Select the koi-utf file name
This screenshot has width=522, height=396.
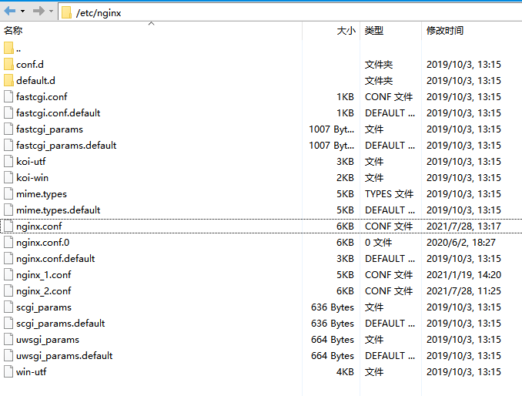click(31, 162)
